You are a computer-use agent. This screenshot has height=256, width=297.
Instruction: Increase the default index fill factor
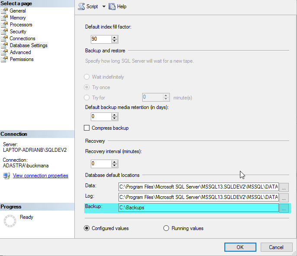pos(115,37)
